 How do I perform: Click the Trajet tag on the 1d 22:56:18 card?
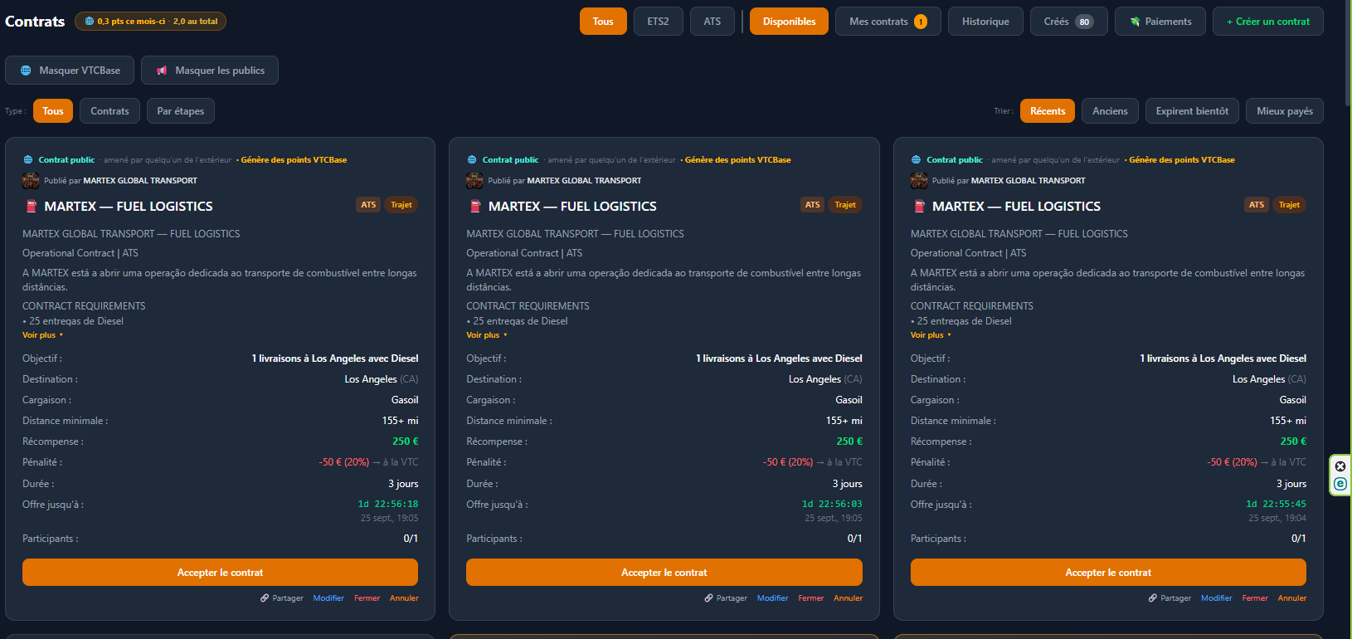tap(401, 205)
